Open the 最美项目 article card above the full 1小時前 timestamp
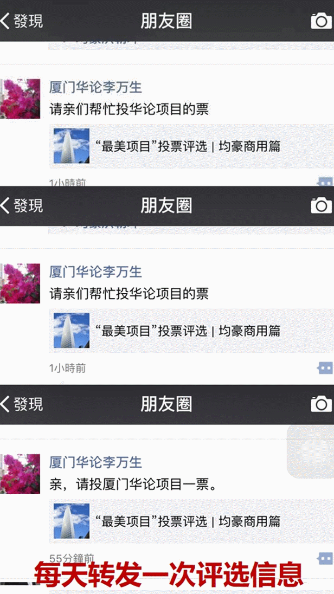Screen dimensions: 334x594 tap(191, 330)
